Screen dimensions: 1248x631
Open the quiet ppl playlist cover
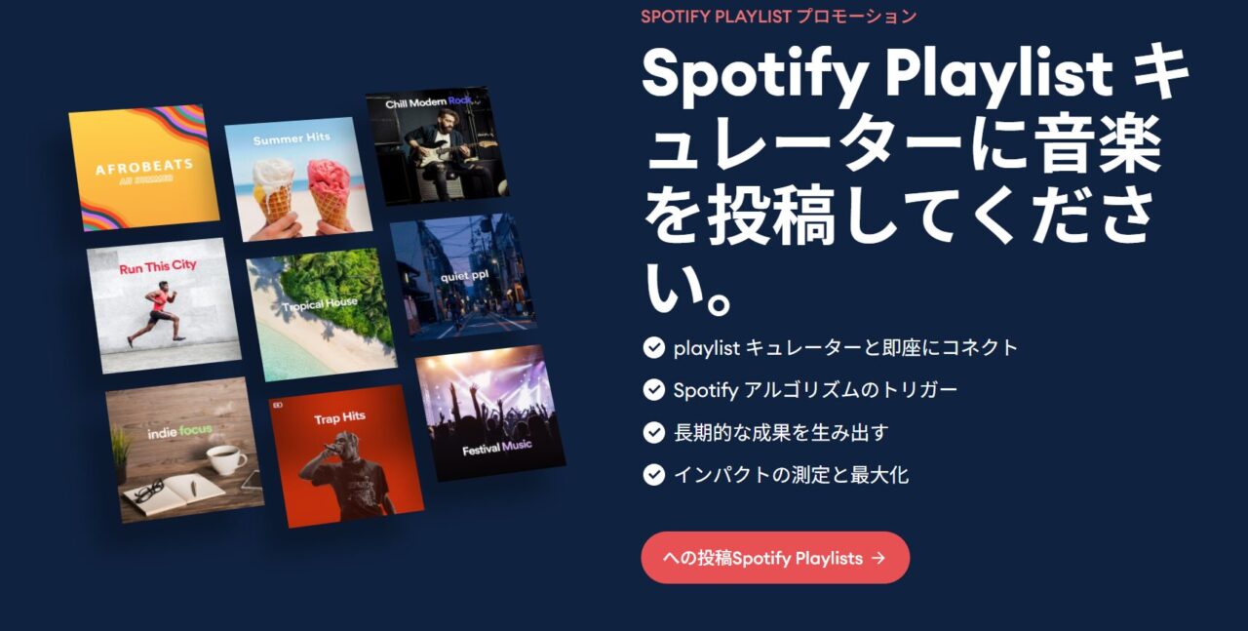click(x=463, y=276)
